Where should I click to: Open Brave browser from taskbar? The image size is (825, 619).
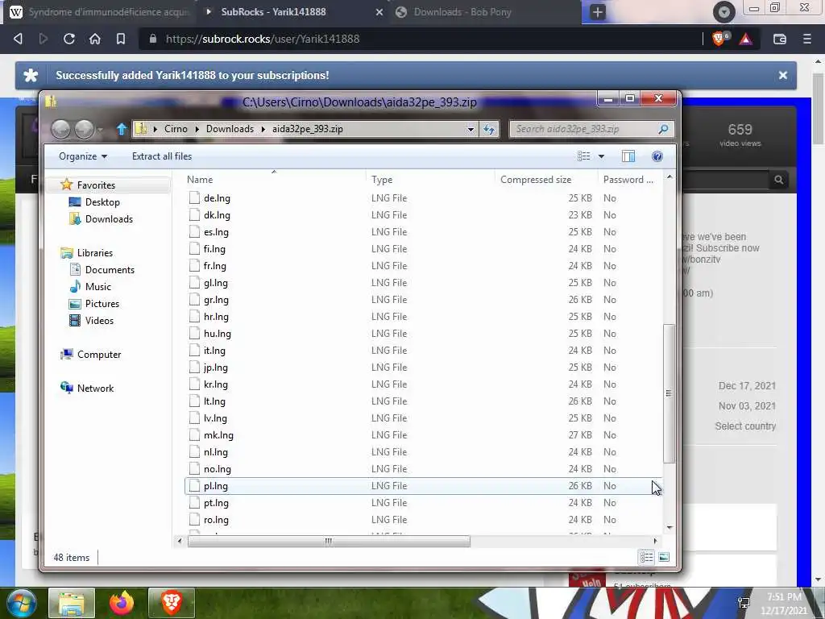(x=172, y=603)
